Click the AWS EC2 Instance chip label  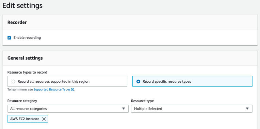(x=25, y=119)
